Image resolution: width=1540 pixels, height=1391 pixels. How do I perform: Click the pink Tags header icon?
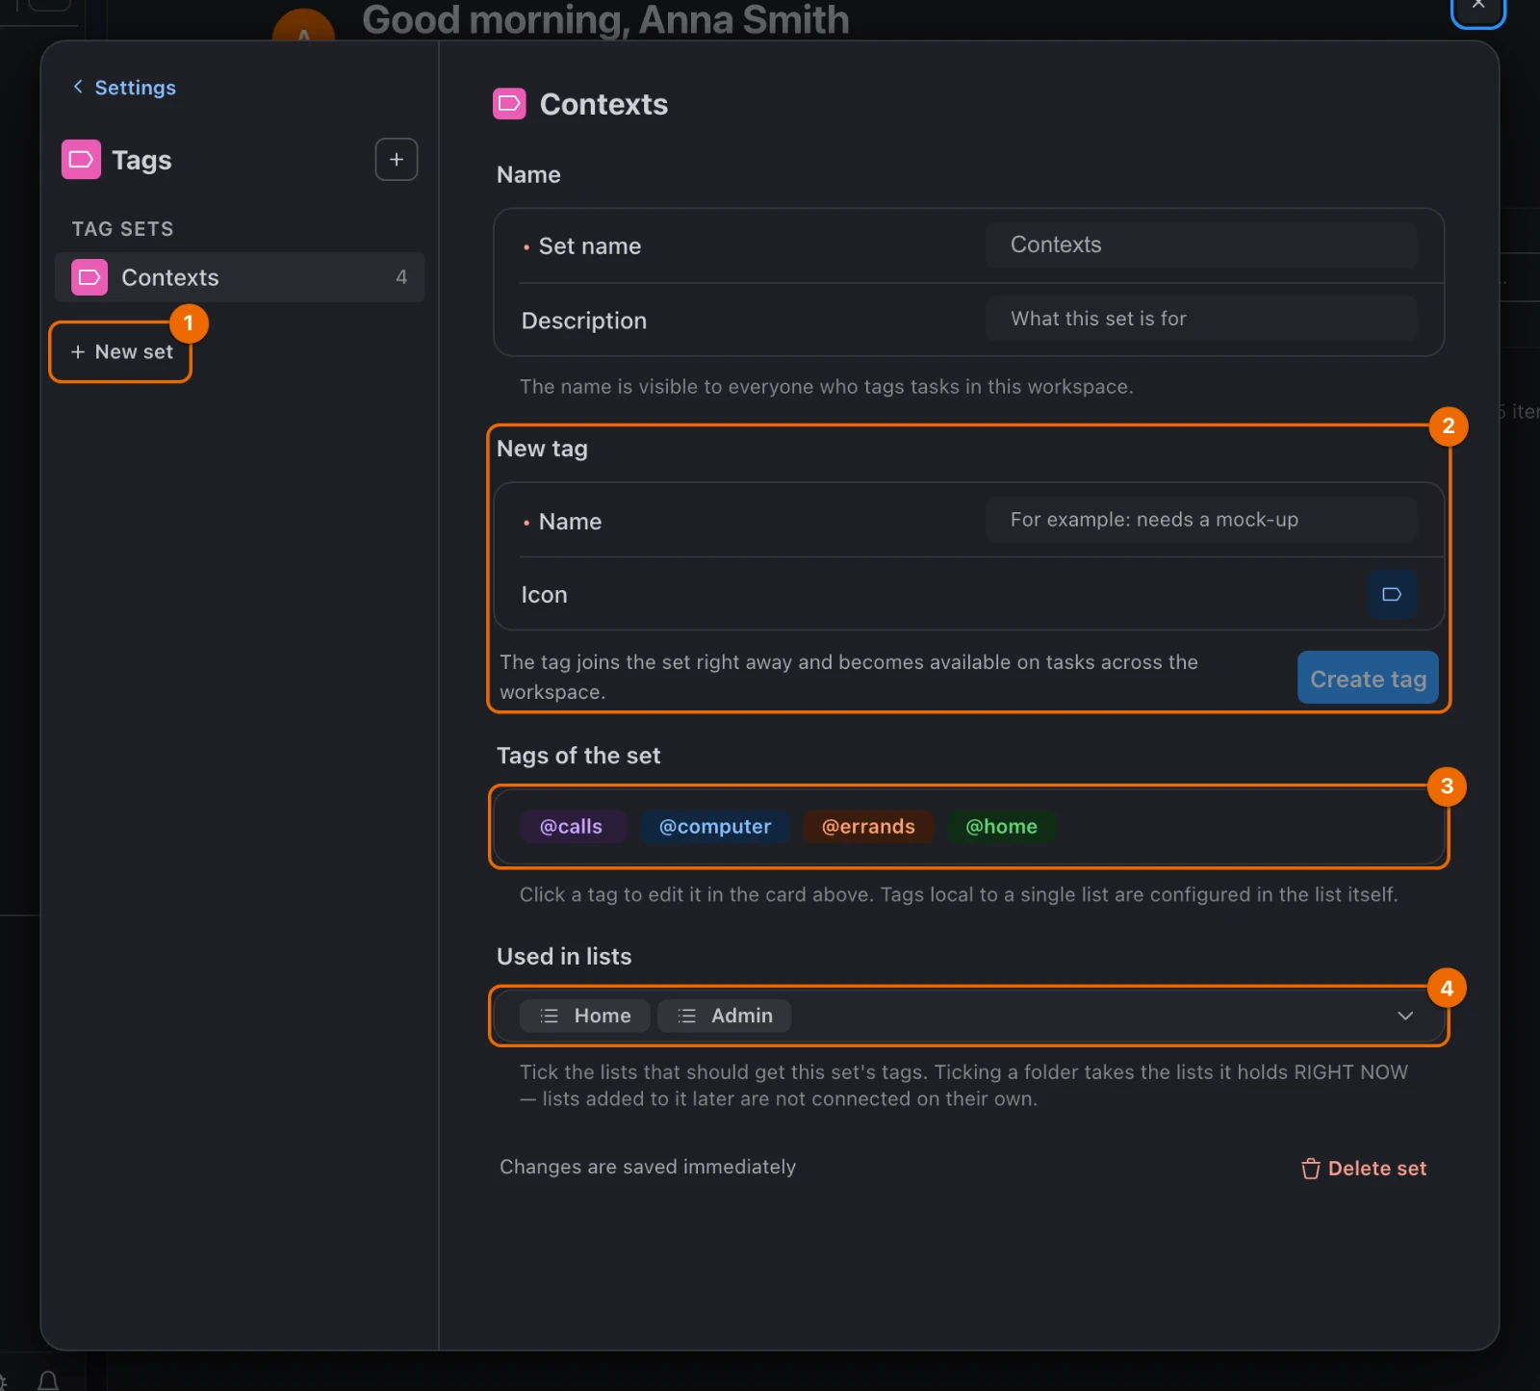[81, 160]
